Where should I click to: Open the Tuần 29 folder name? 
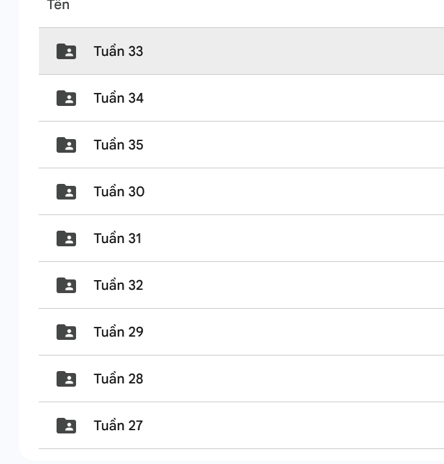pos(118,332)
